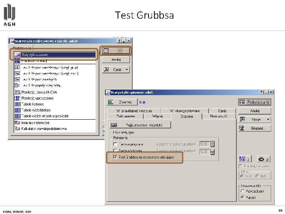Image resolution: width=285 pixels, height=214 pixels.
Task: Select Statystyki opisowe text in list
Action: click(34, 55)
